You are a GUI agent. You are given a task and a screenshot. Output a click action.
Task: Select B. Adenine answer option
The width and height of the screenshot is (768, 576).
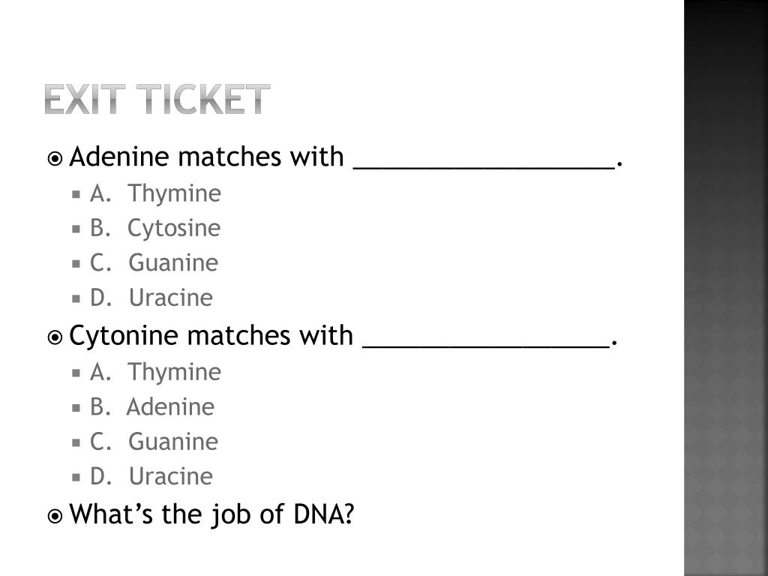tap(152, 407)
